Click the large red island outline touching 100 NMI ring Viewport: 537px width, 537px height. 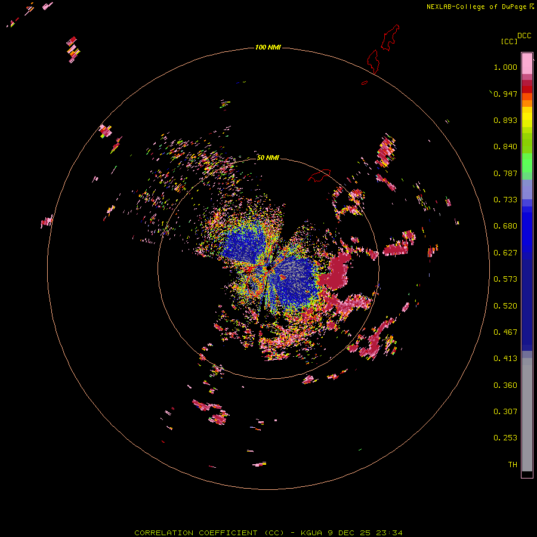coord(374,61)
